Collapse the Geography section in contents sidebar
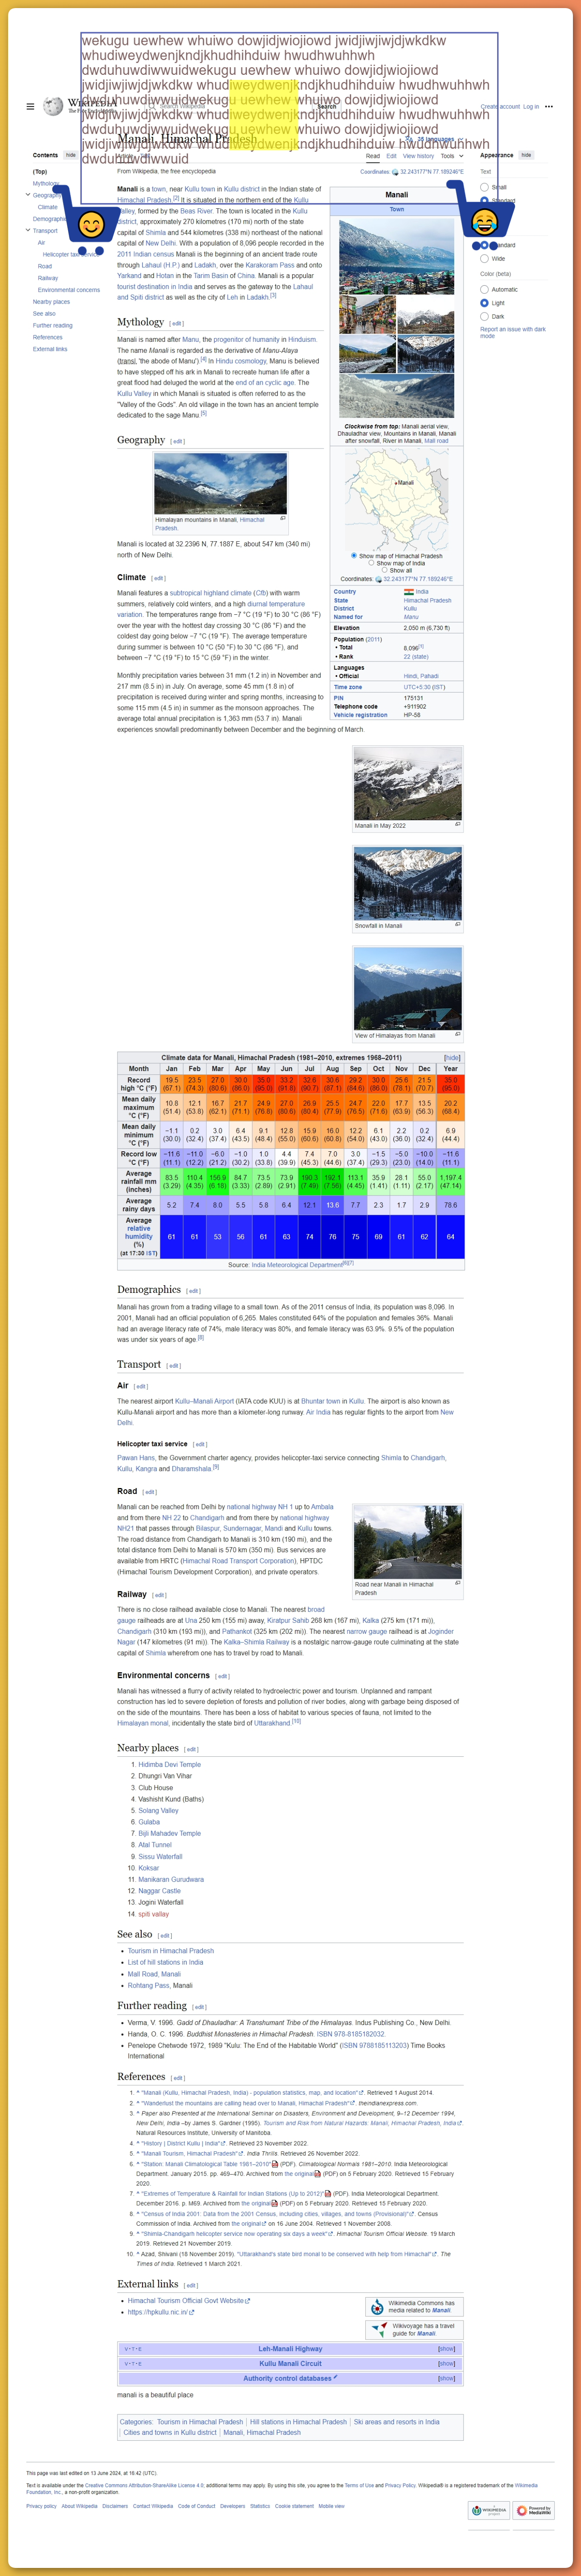Image resolution: width=581 pixels, height=2576 pixels. (28, 195)
